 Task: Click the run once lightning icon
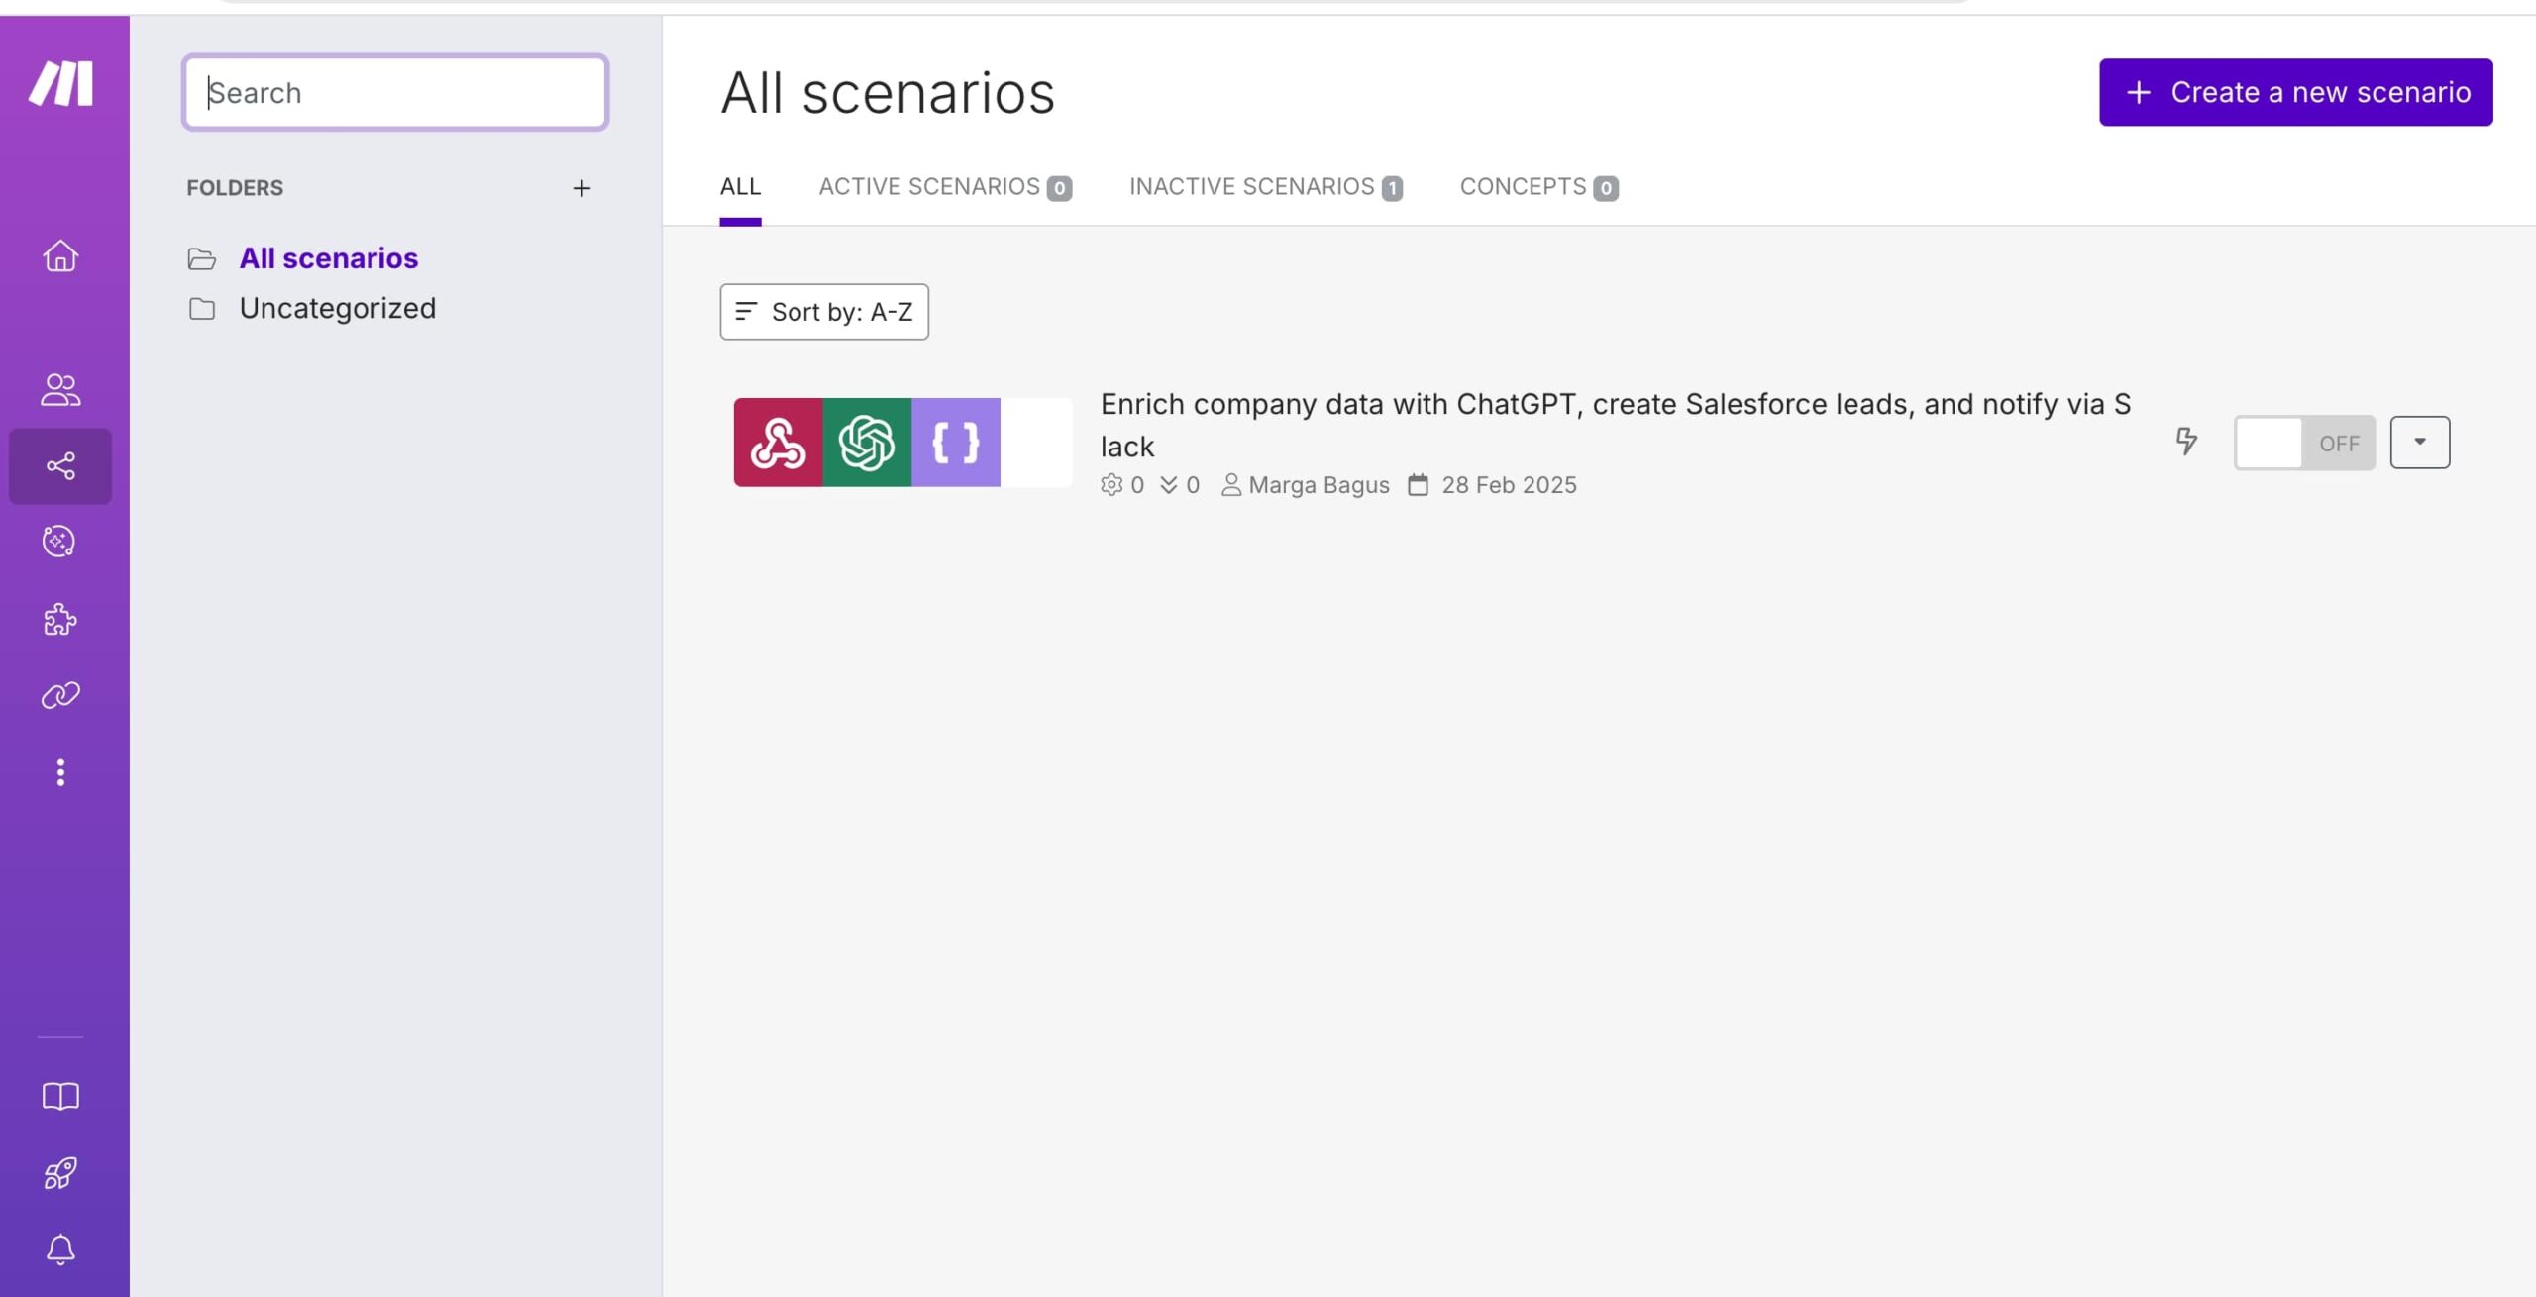pos(2185,443)
